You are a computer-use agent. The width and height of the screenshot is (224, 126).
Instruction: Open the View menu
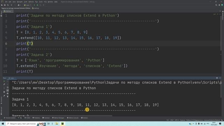point(14,2)
